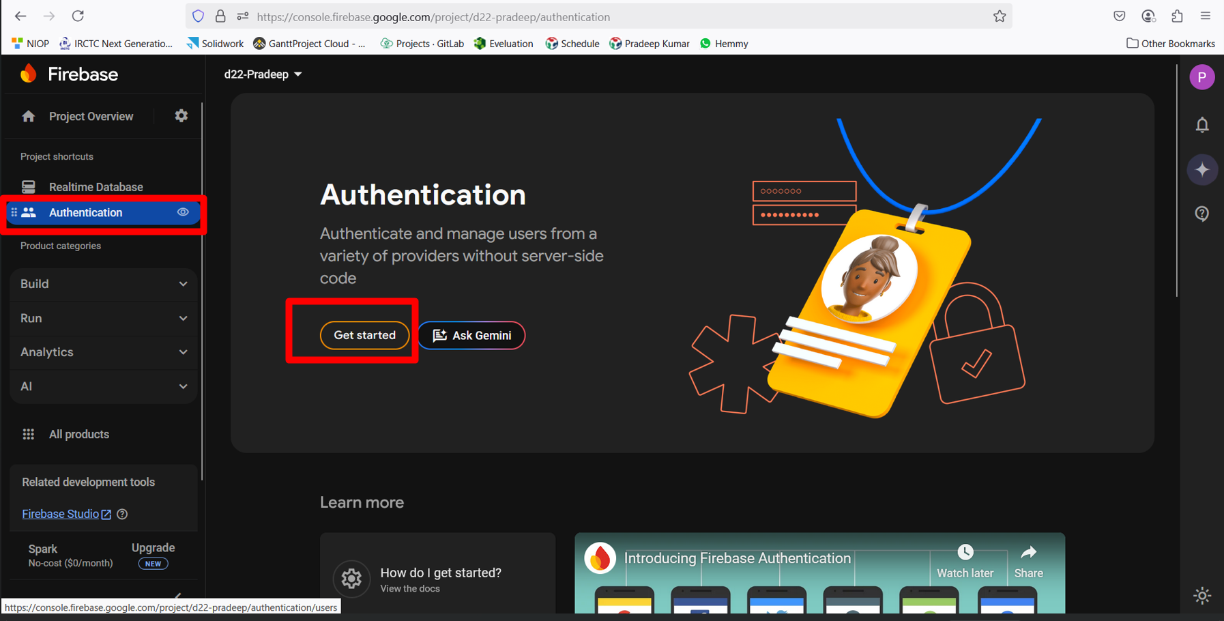Open project settings gear icon
Screen dimensions: 1224x621
(x=181, y=116)
